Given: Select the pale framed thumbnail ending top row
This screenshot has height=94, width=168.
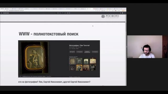Looking at the screenshot, I should [93, 61].
